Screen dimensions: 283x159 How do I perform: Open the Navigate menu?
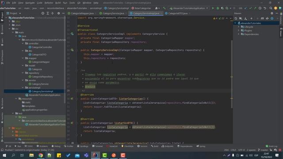pos(30,3)
